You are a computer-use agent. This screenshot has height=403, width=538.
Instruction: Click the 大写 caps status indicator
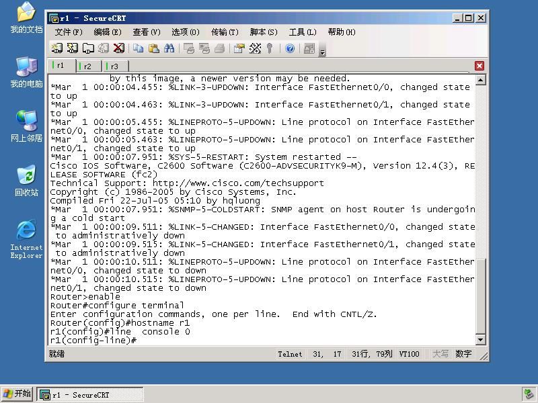coord(440,354)
